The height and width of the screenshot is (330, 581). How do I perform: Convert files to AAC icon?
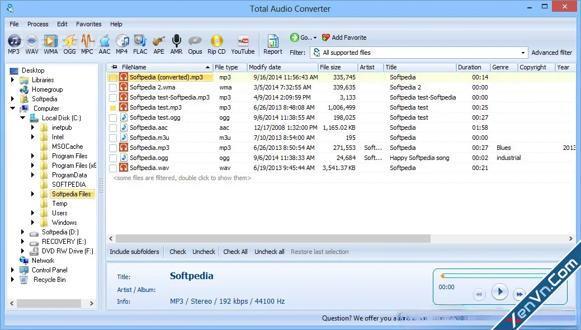tap(105, 40)
